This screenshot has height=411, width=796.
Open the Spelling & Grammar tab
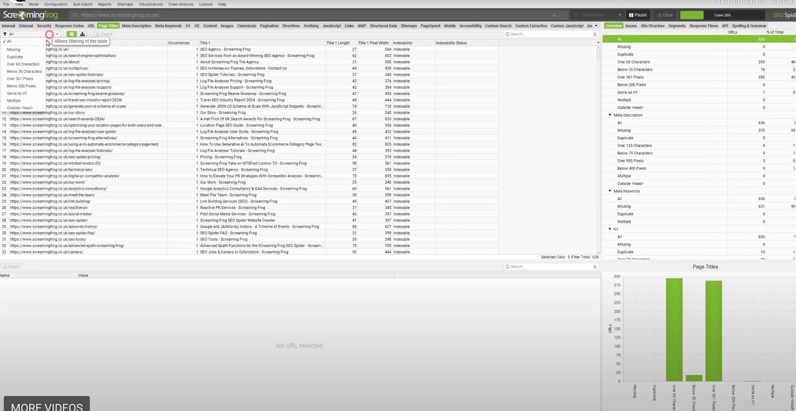pyautogui.click(x=749, y=26)
